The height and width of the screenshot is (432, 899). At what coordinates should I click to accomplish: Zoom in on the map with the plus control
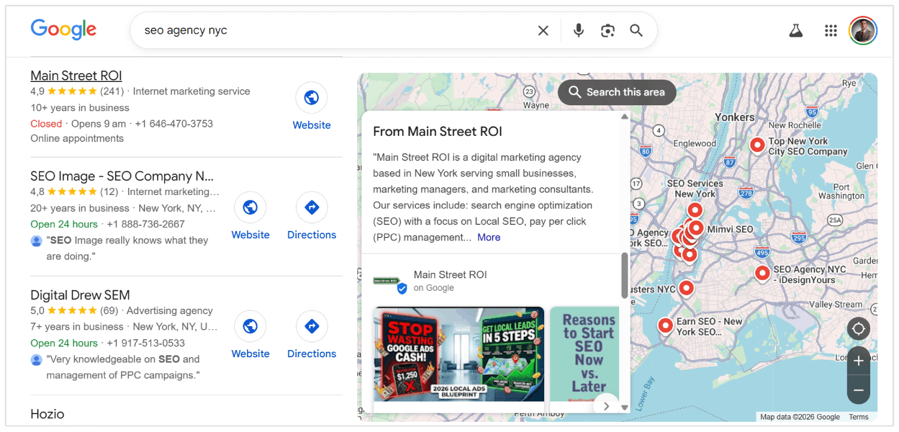pyautogui.click(x=858, y=360)
